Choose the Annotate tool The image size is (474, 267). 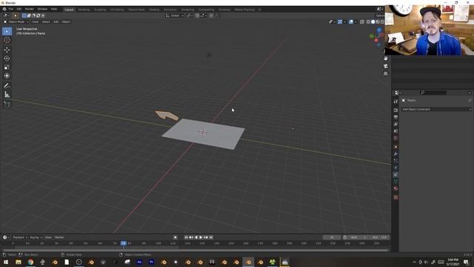click(7, 86)
